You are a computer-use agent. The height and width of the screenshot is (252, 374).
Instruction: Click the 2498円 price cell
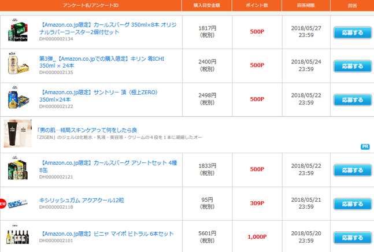[208, 99]
